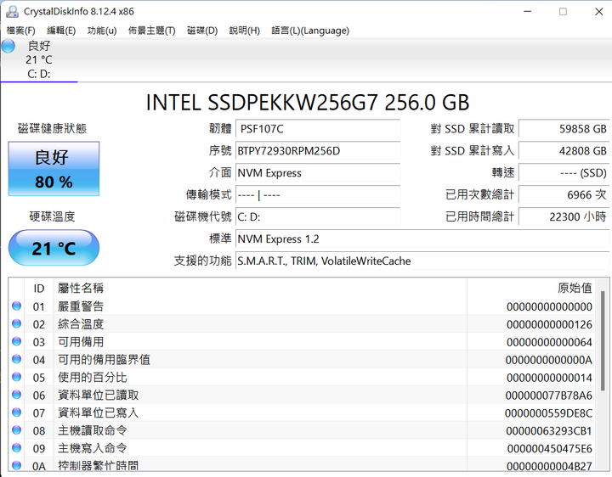Select the 資料單位已寫入 attribute row
Viewport: 612px width, 477px height.
click(303, 412)
